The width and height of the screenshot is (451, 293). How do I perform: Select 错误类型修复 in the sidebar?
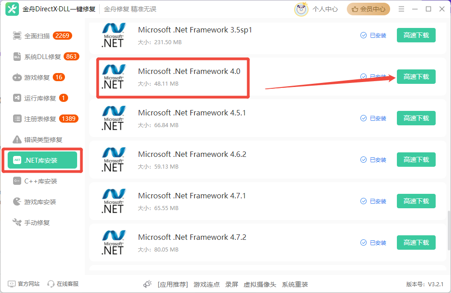coord(42,139)
